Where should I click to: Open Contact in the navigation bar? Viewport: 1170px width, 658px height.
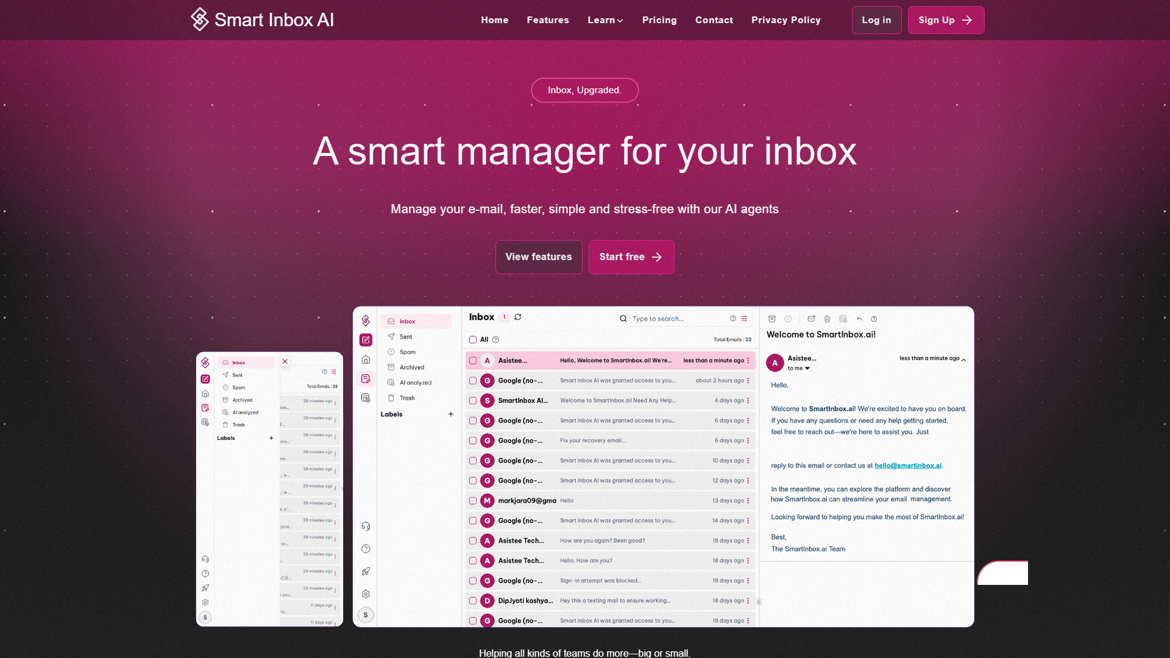point(714,20)
